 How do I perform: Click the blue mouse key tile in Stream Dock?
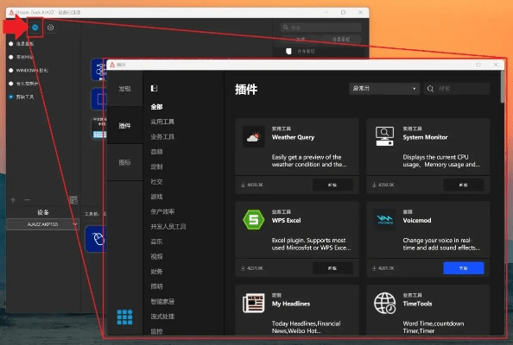pos(97,239)
